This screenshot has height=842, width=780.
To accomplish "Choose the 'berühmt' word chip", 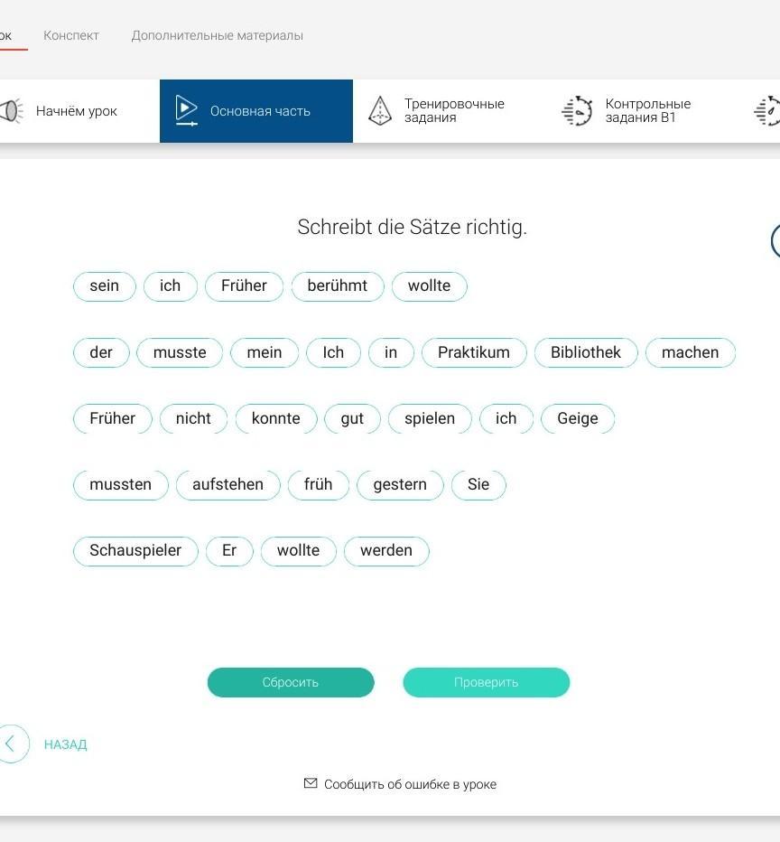I will [x=338, y=286].
